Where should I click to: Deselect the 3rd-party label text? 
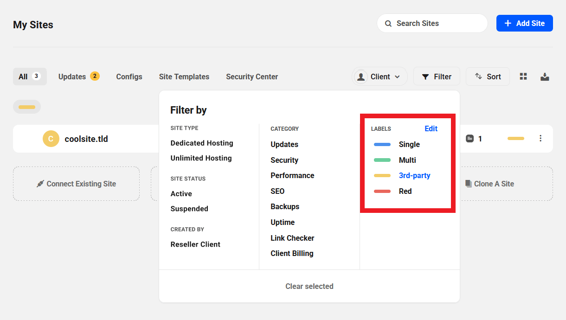pyautogui.click(x=414, y=175)
